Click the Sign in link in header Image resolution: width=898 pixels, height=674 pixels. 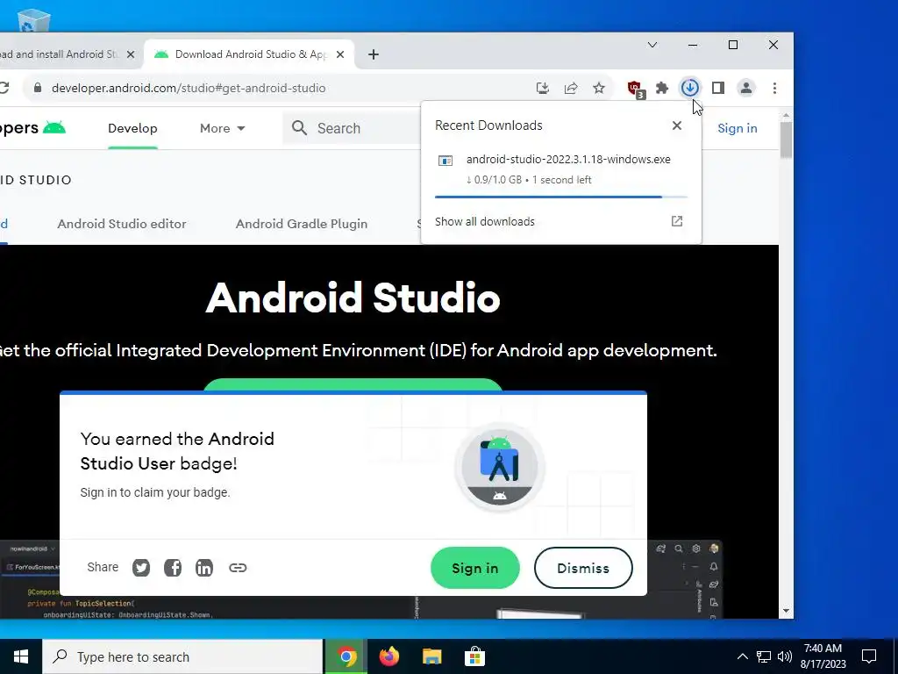coord(737,128)
